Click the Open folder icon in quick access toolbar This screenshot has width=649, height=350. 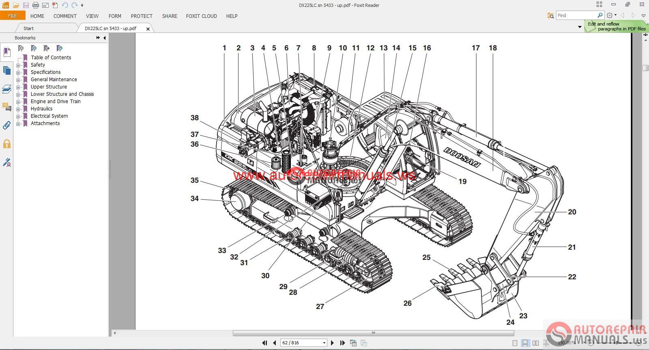point(16,5)
